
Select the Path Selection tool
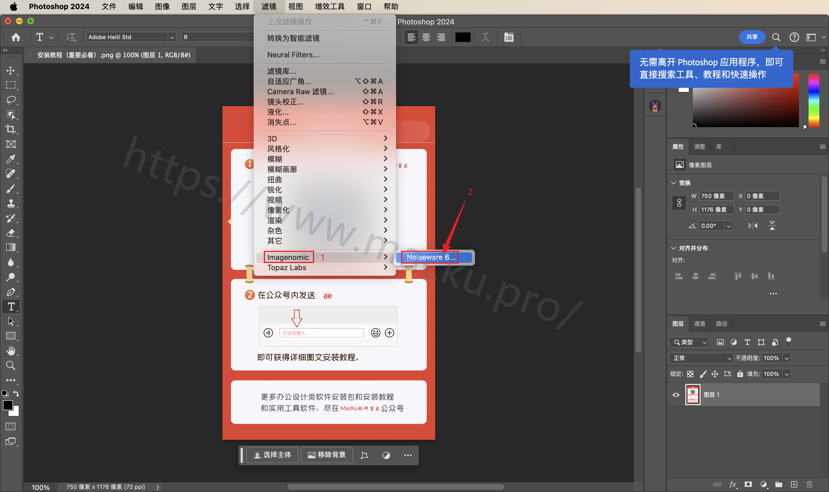(x=10, y=321)
